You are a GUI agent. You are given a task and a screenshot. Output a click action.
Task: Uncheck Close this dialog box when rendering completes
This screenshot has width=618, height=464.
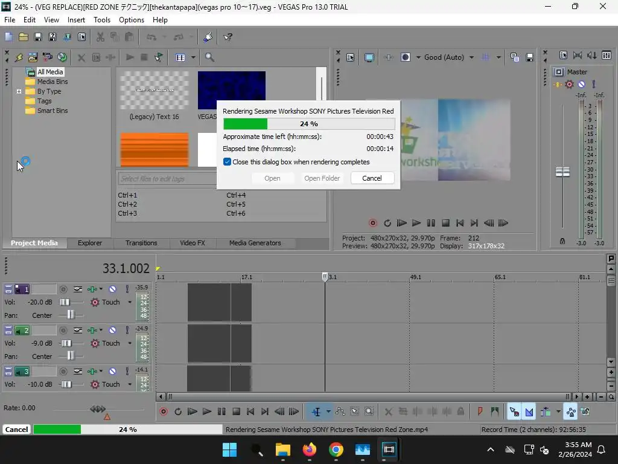click(227, 162)
